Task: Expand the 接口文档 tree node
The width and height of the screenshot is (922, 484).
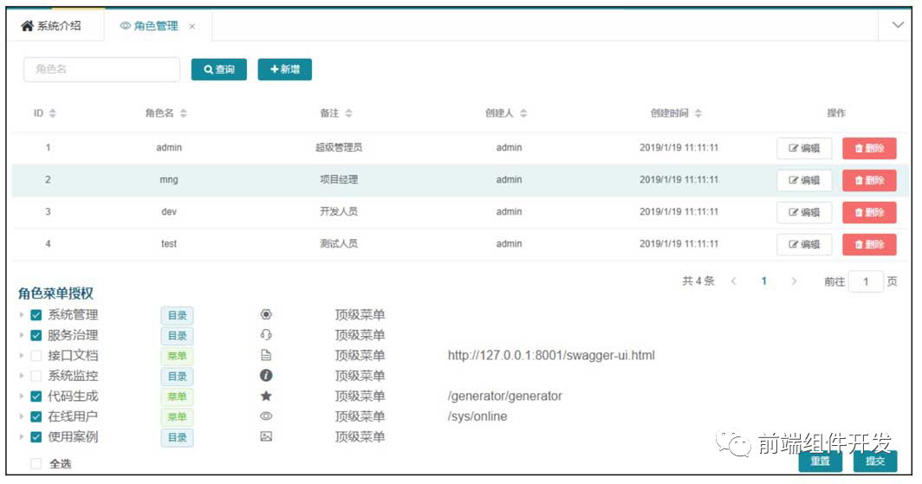Action: (21, 355)
